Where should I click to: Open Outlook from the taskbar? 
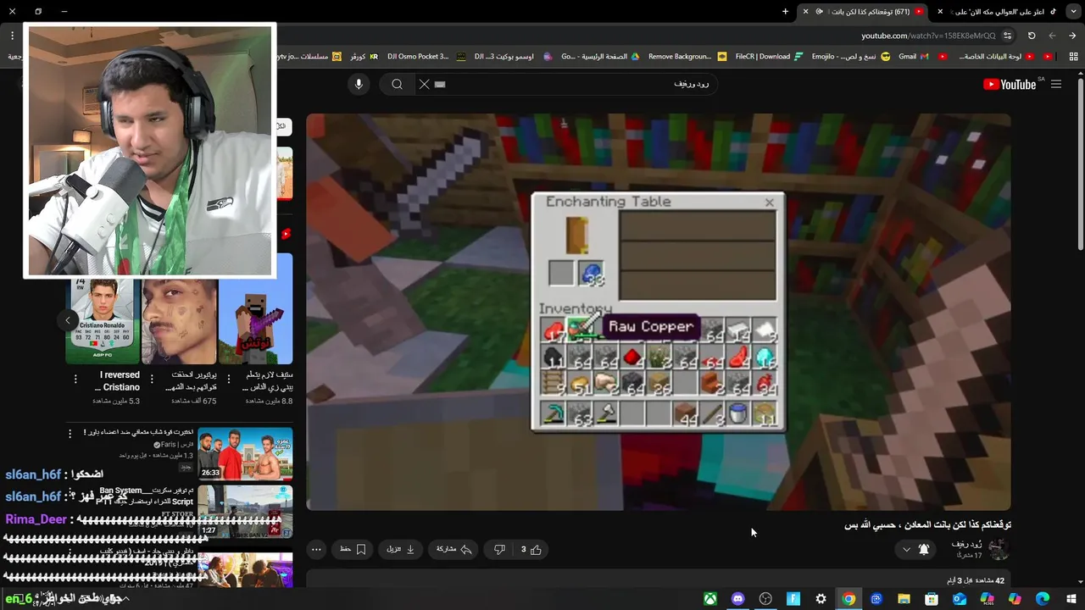coord(960,599)
